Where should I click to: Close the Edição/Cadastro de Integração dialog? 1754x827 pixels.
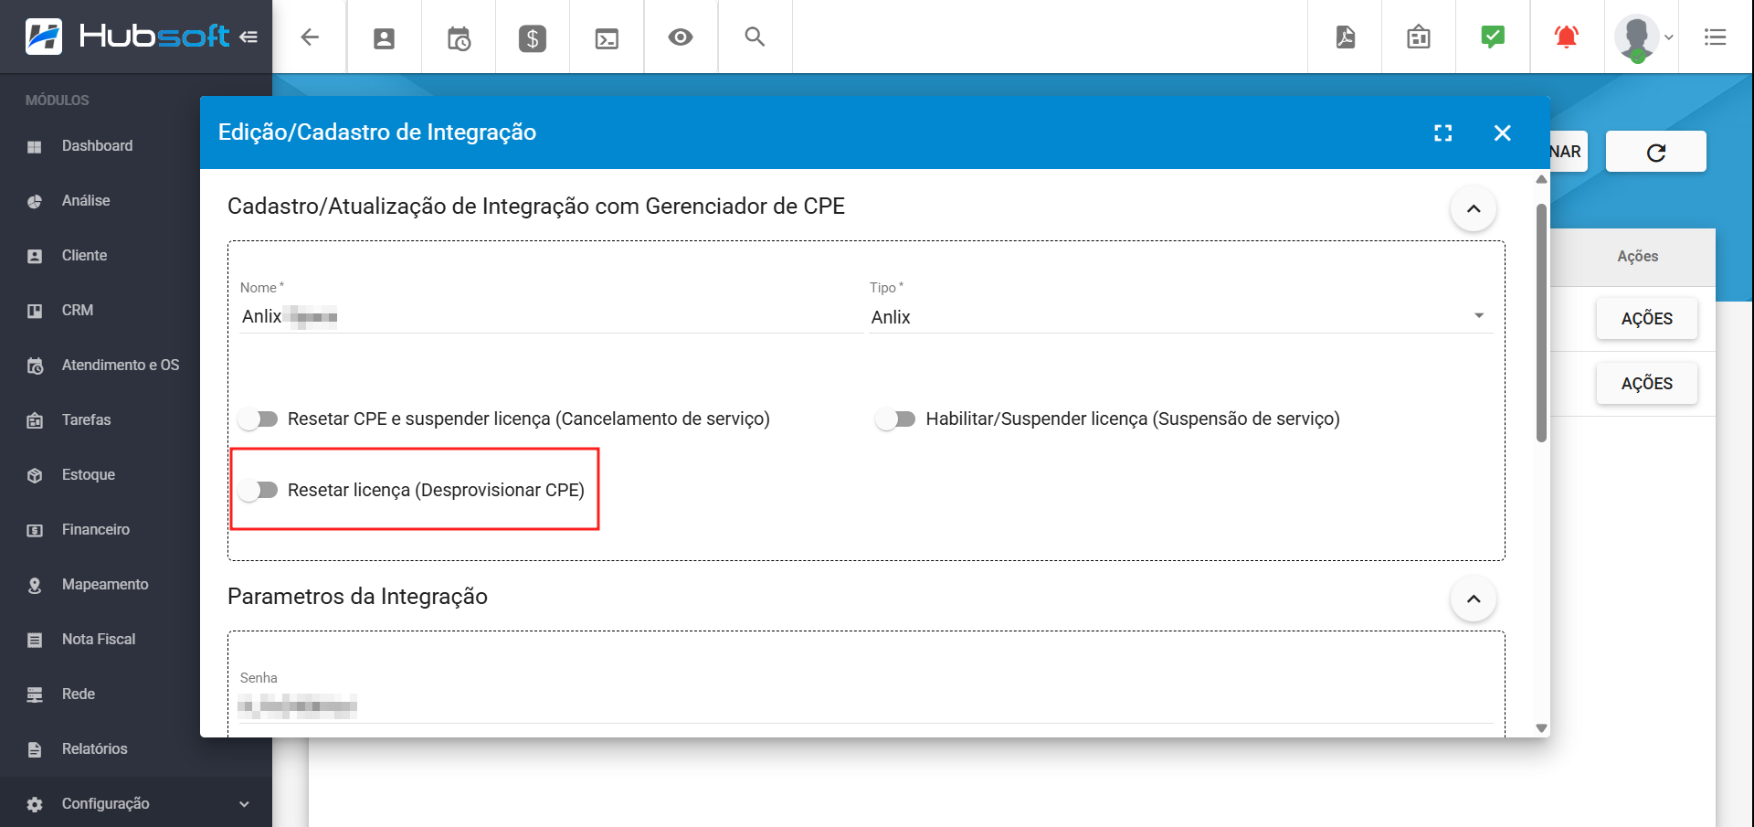(x=1502, y=133)
